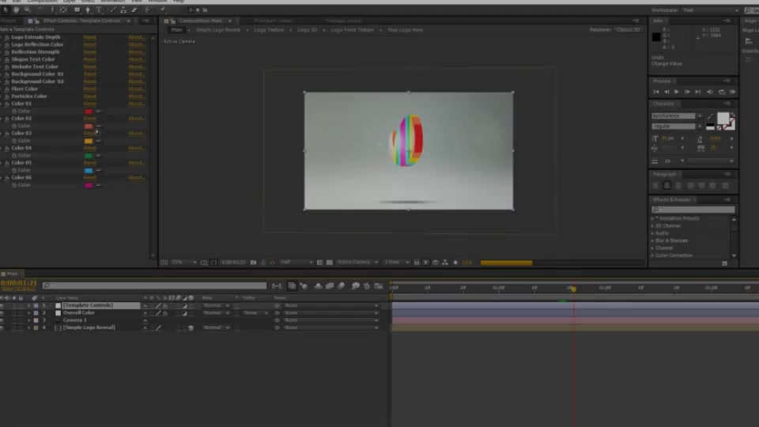Click the Play button in Preview panel
The height and width of the screenshot is (427, 759).
pyautogui.click(x=676, y=92)
